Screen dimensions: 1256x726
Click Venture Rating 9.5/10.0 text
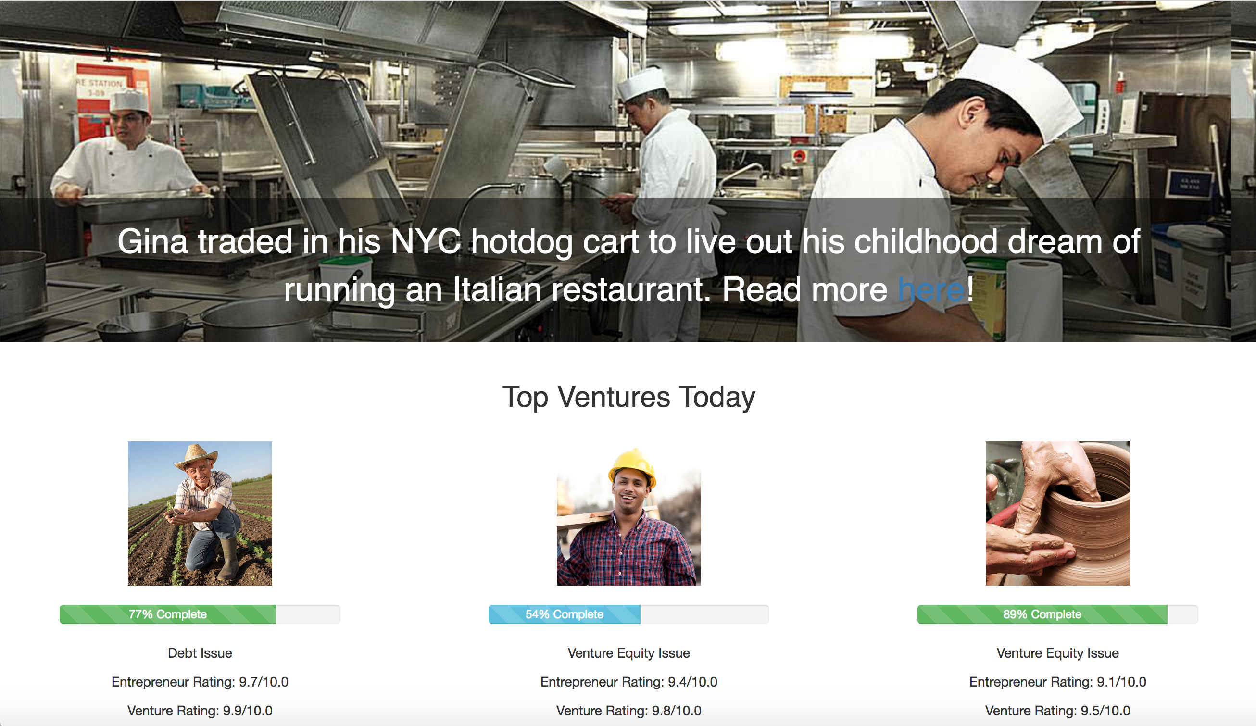1057,711
